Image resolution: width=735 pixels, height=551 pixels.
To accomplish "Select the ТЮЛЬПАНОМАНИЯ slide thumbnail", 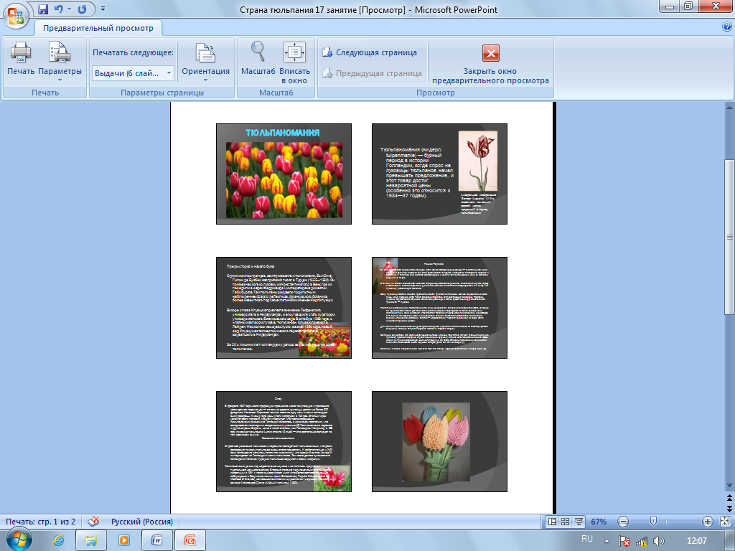I will (x=284, y=174).
